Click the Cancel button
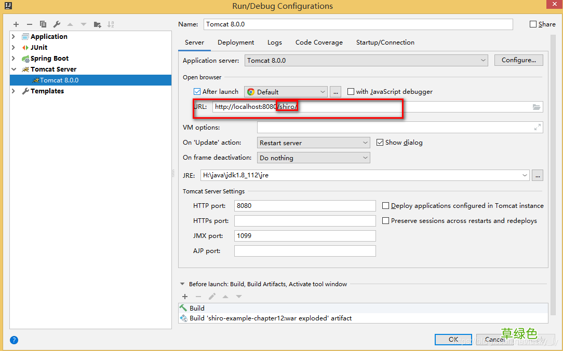This screenshot has height=351, width=563. click(494, 340)
